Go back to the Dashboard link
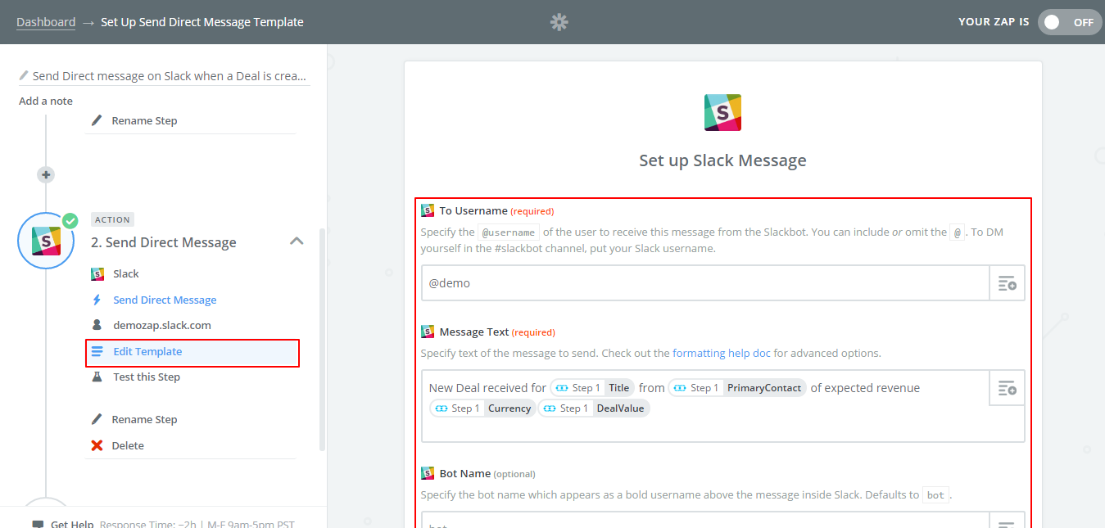Screen dimensions: 1105x528 tap(46, 22)
